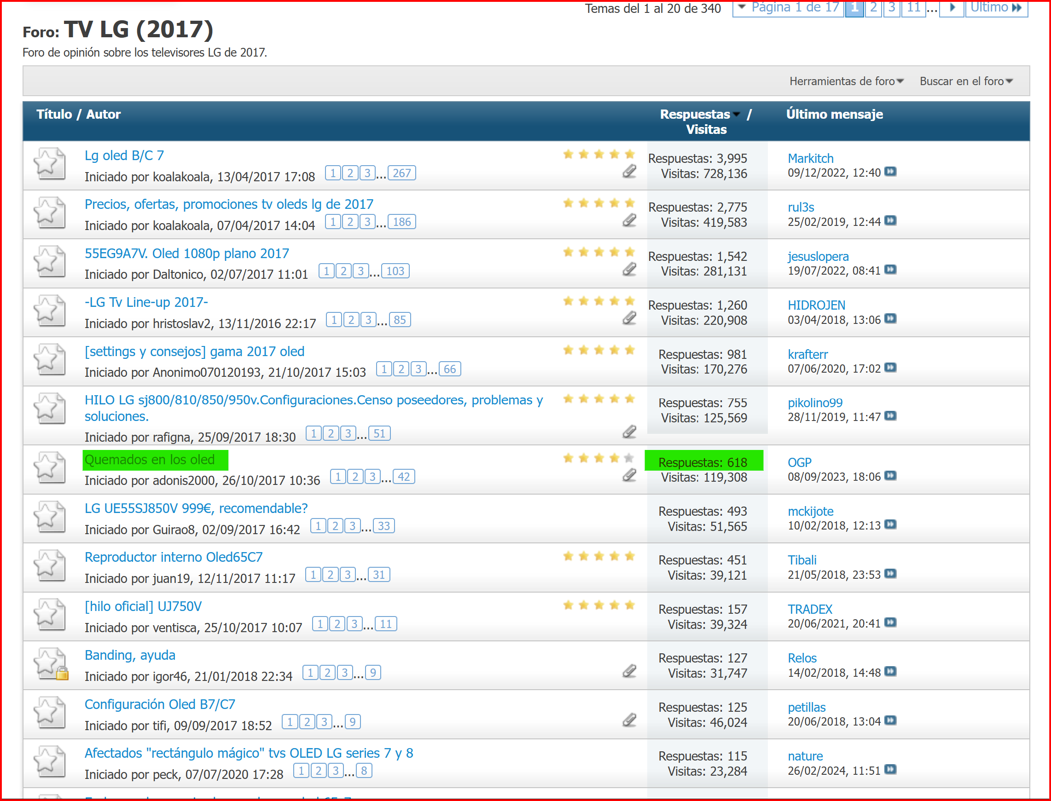Click thread status icon for Banding, ayuda
The height and width of the screenshot is (801, 1051).
[50, 664]
